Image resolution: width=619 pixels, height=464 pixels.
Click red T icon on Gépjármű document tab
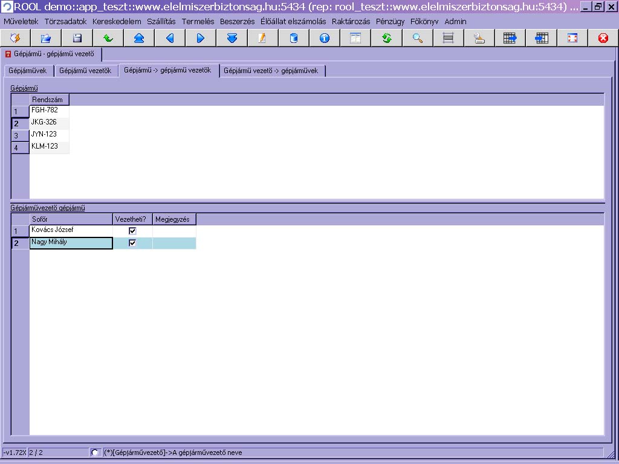[x=8, y=54]
